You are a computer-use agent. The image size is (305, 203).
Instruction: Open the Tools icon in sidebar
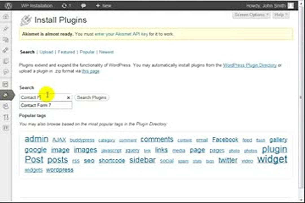point(6,117)
